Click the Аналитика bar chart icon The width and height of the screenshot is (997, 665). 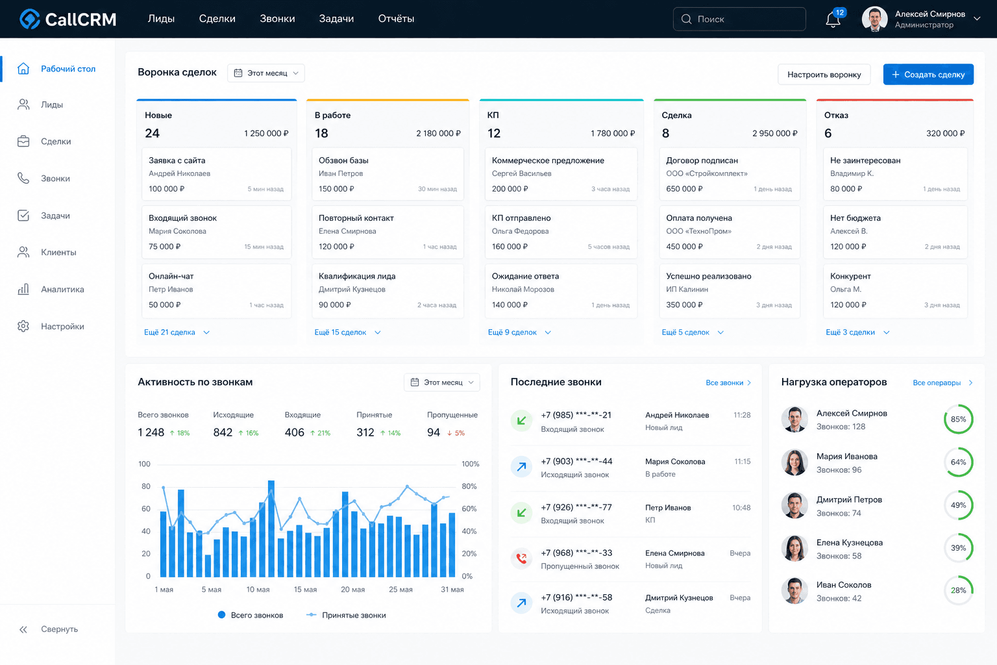coord(23,289)
